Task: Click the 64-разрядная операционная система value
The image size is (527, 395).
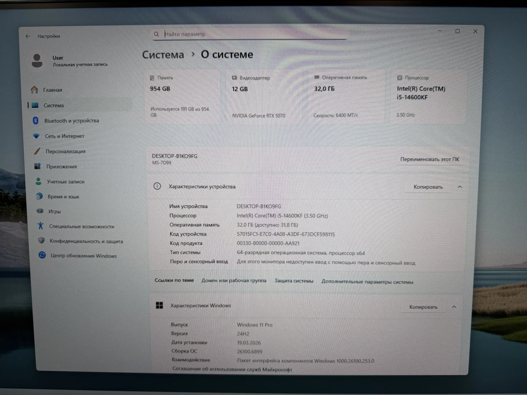Action: point(301,253)
